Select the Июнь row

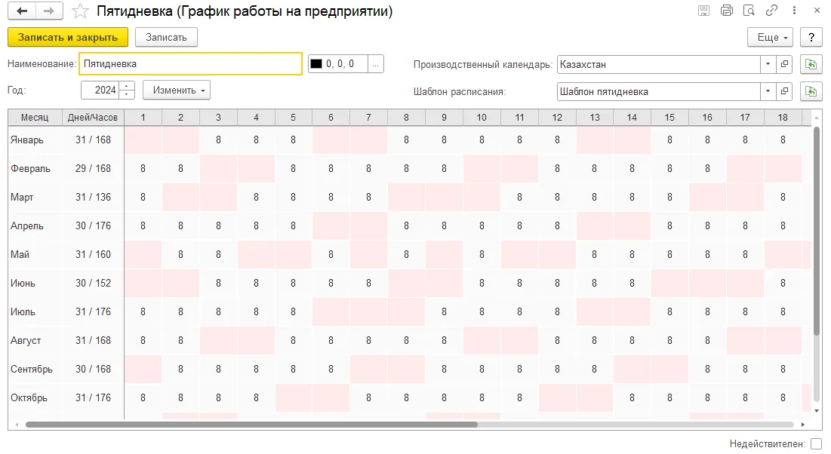click(410, 283)
